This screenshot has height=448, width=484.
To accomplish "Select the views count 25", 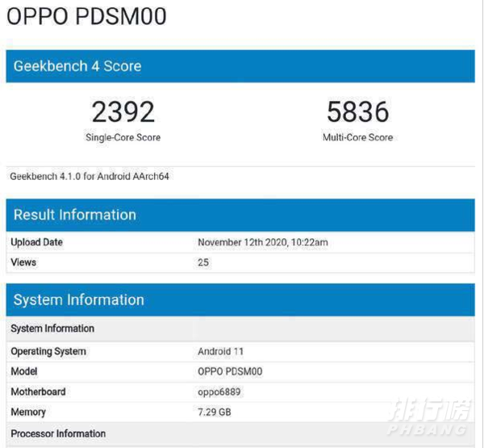I will [x=203, y=262].
